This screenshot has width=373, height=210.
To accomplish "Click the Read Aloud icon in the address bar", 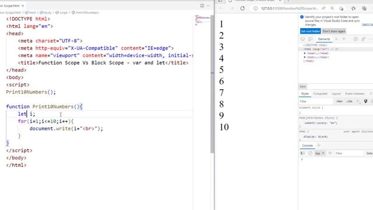I will pyautogui.click(x=323, y=8).
